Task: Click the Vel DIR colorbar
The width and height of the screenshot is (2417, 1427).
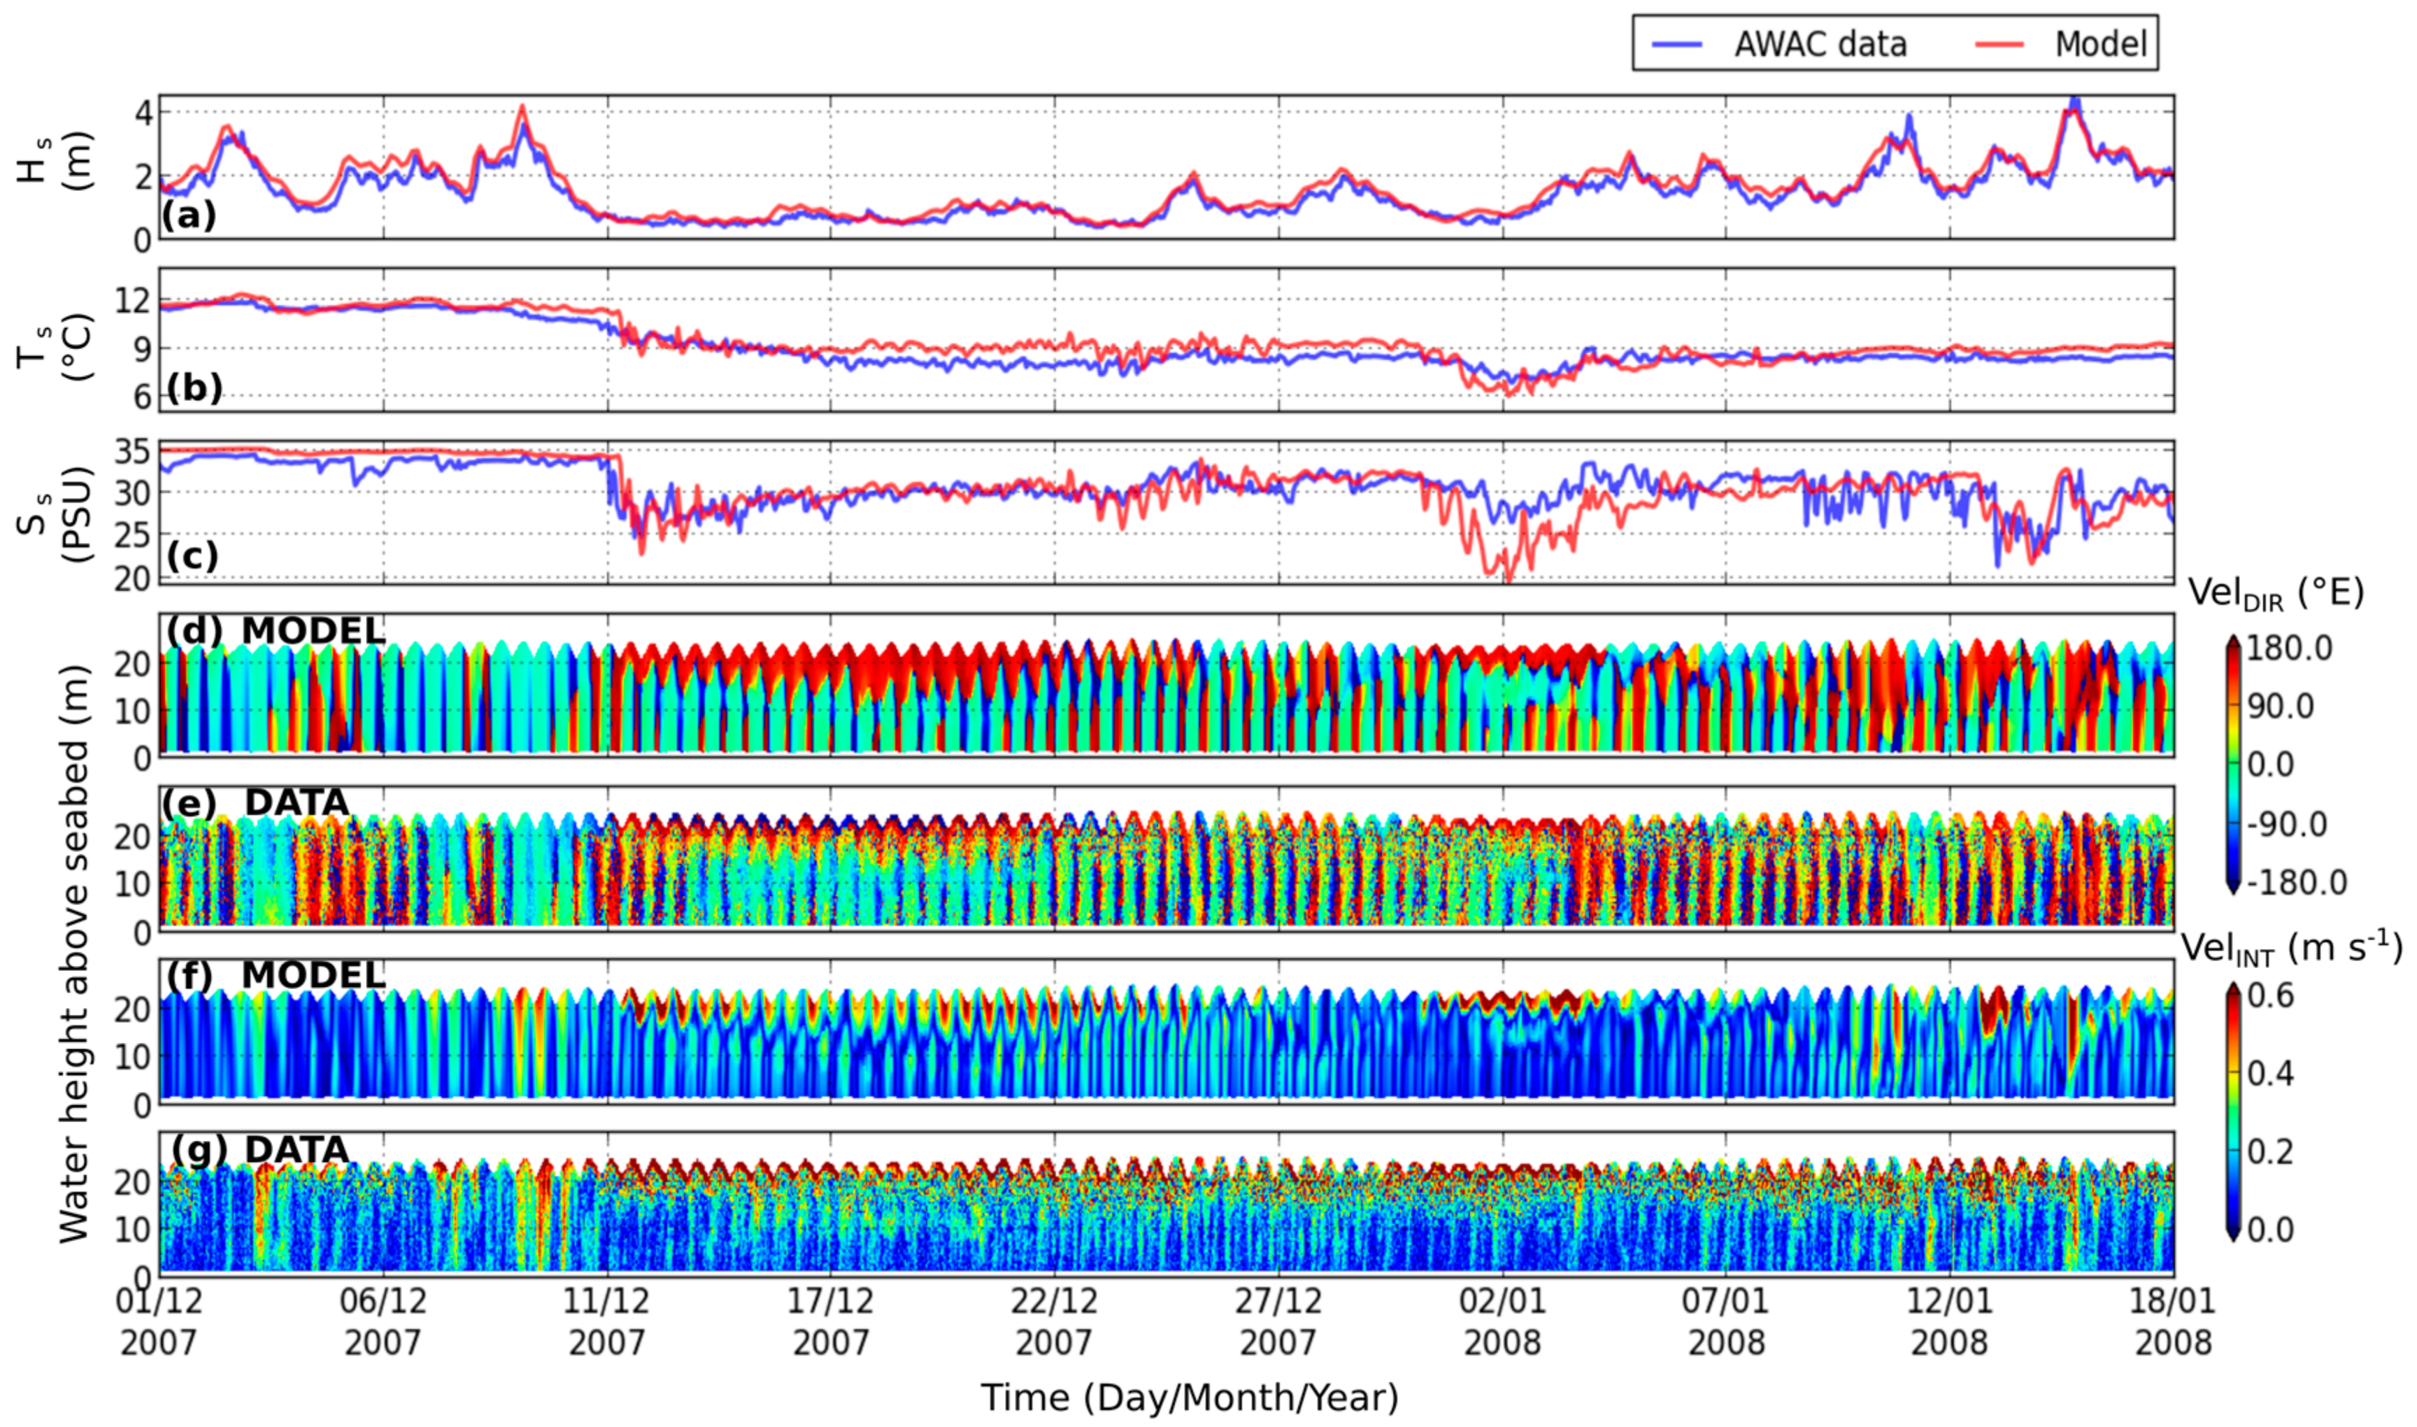Action: (x=2233, y=765)
